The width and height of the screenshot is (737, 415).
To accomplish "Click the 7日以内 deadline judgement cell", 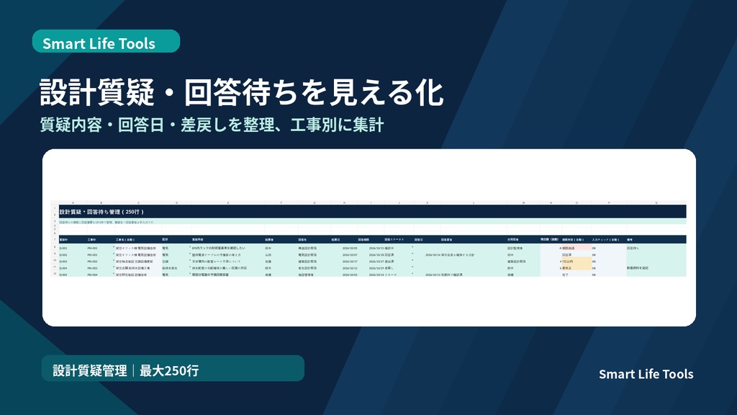I will pyautogui.click(x=577, y=261).
